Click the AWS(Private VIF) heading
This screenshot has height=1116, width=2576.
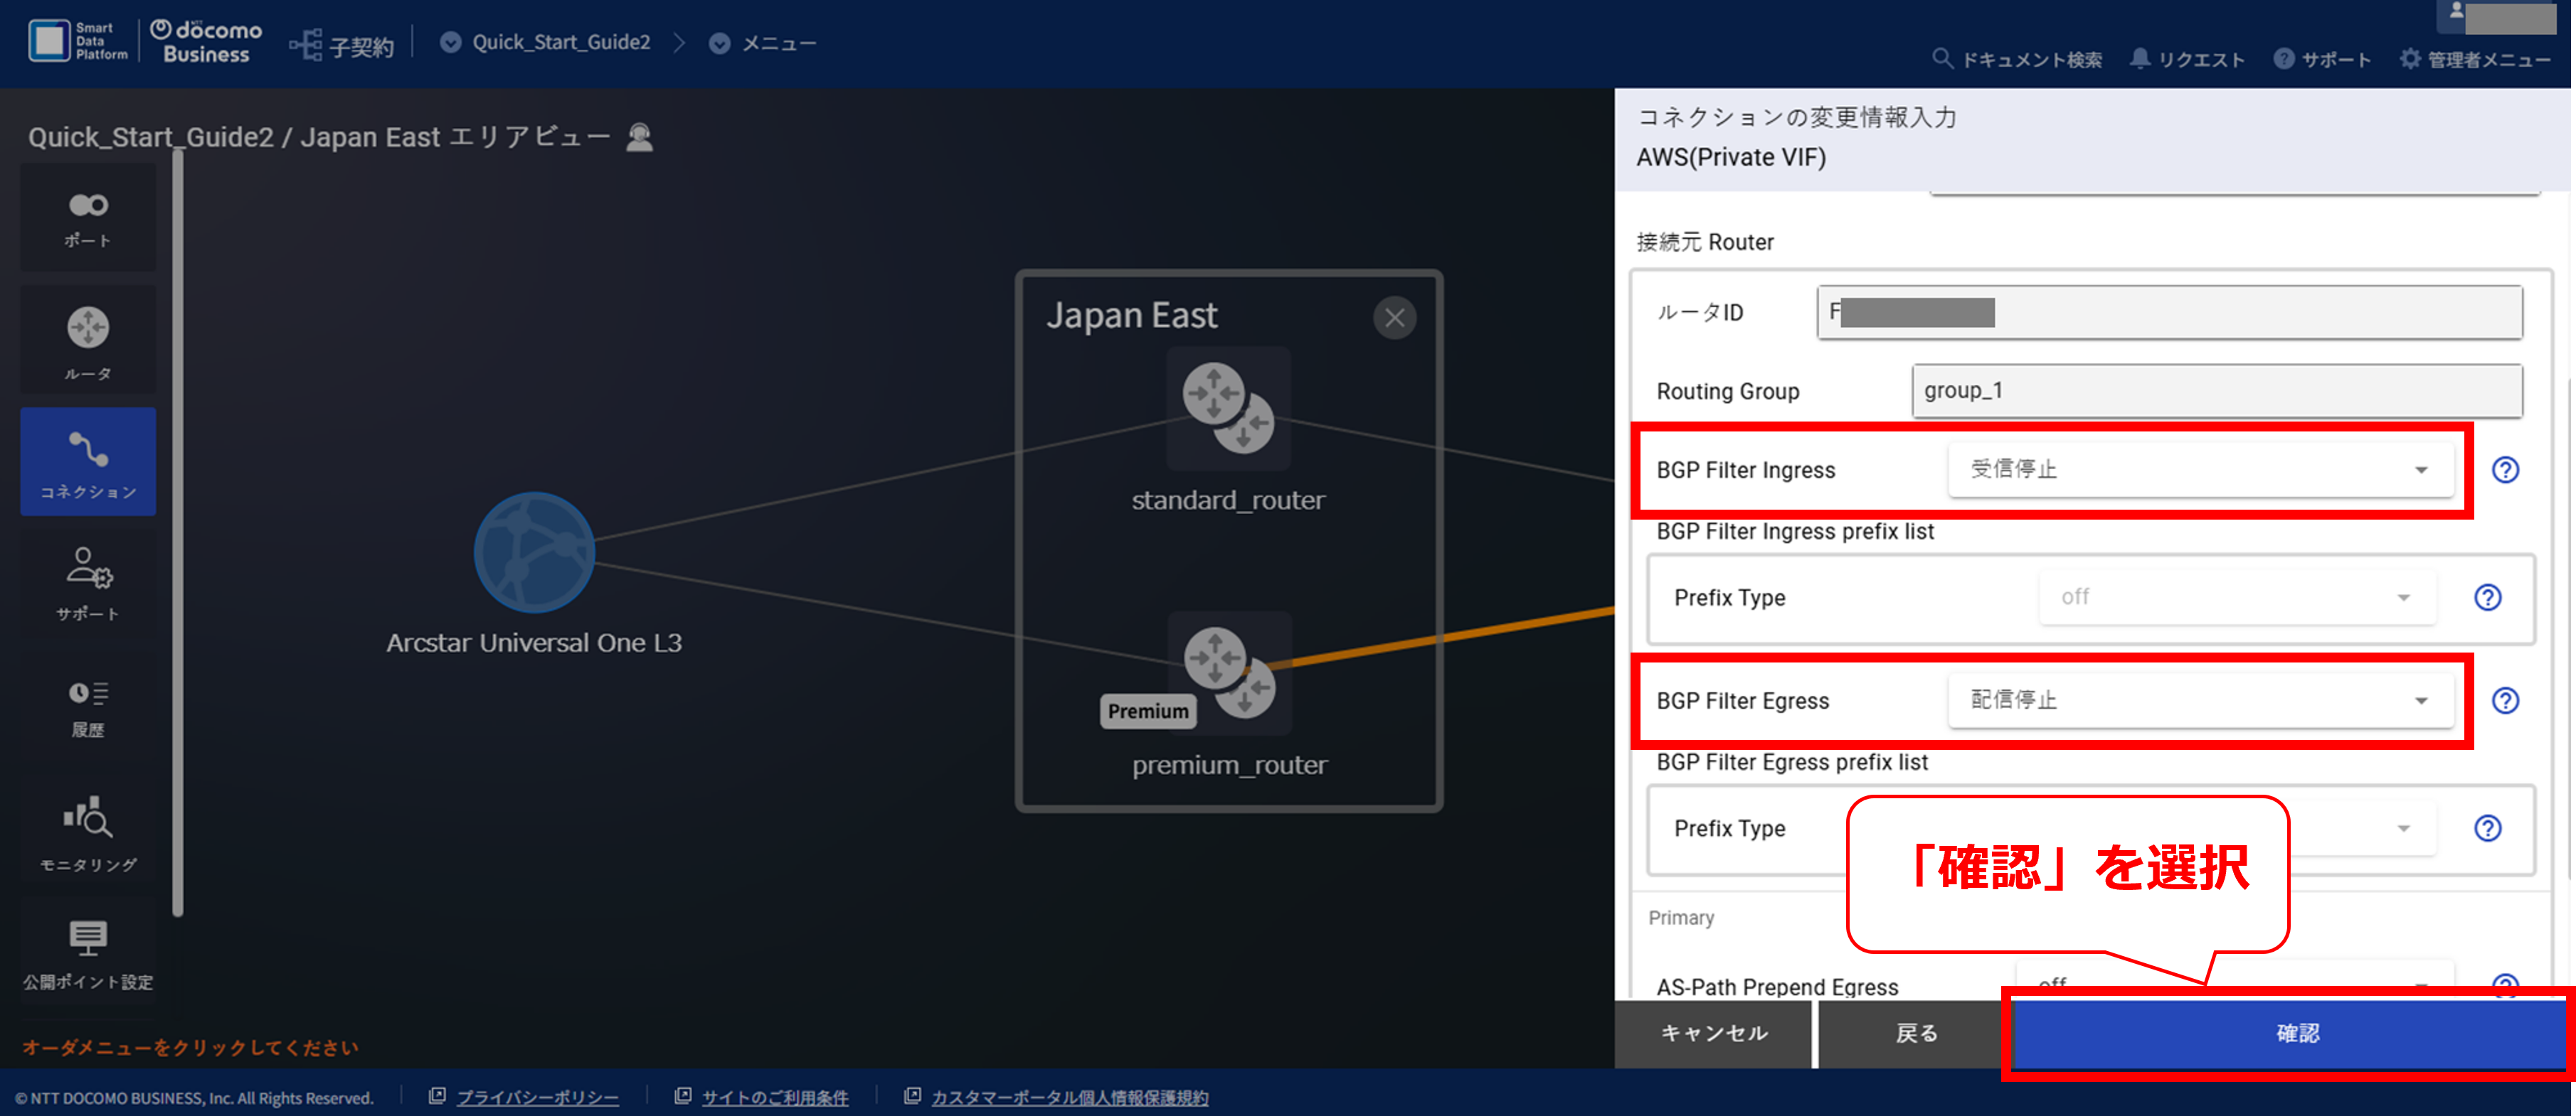tap(1730, 158)
